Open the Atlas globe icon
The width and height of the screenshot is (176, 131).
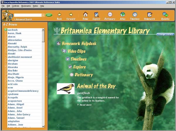pos(123,14)
